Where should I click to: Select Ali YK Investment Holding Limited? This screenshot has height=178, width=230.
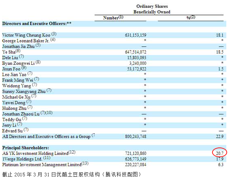(x=35, y=154)
